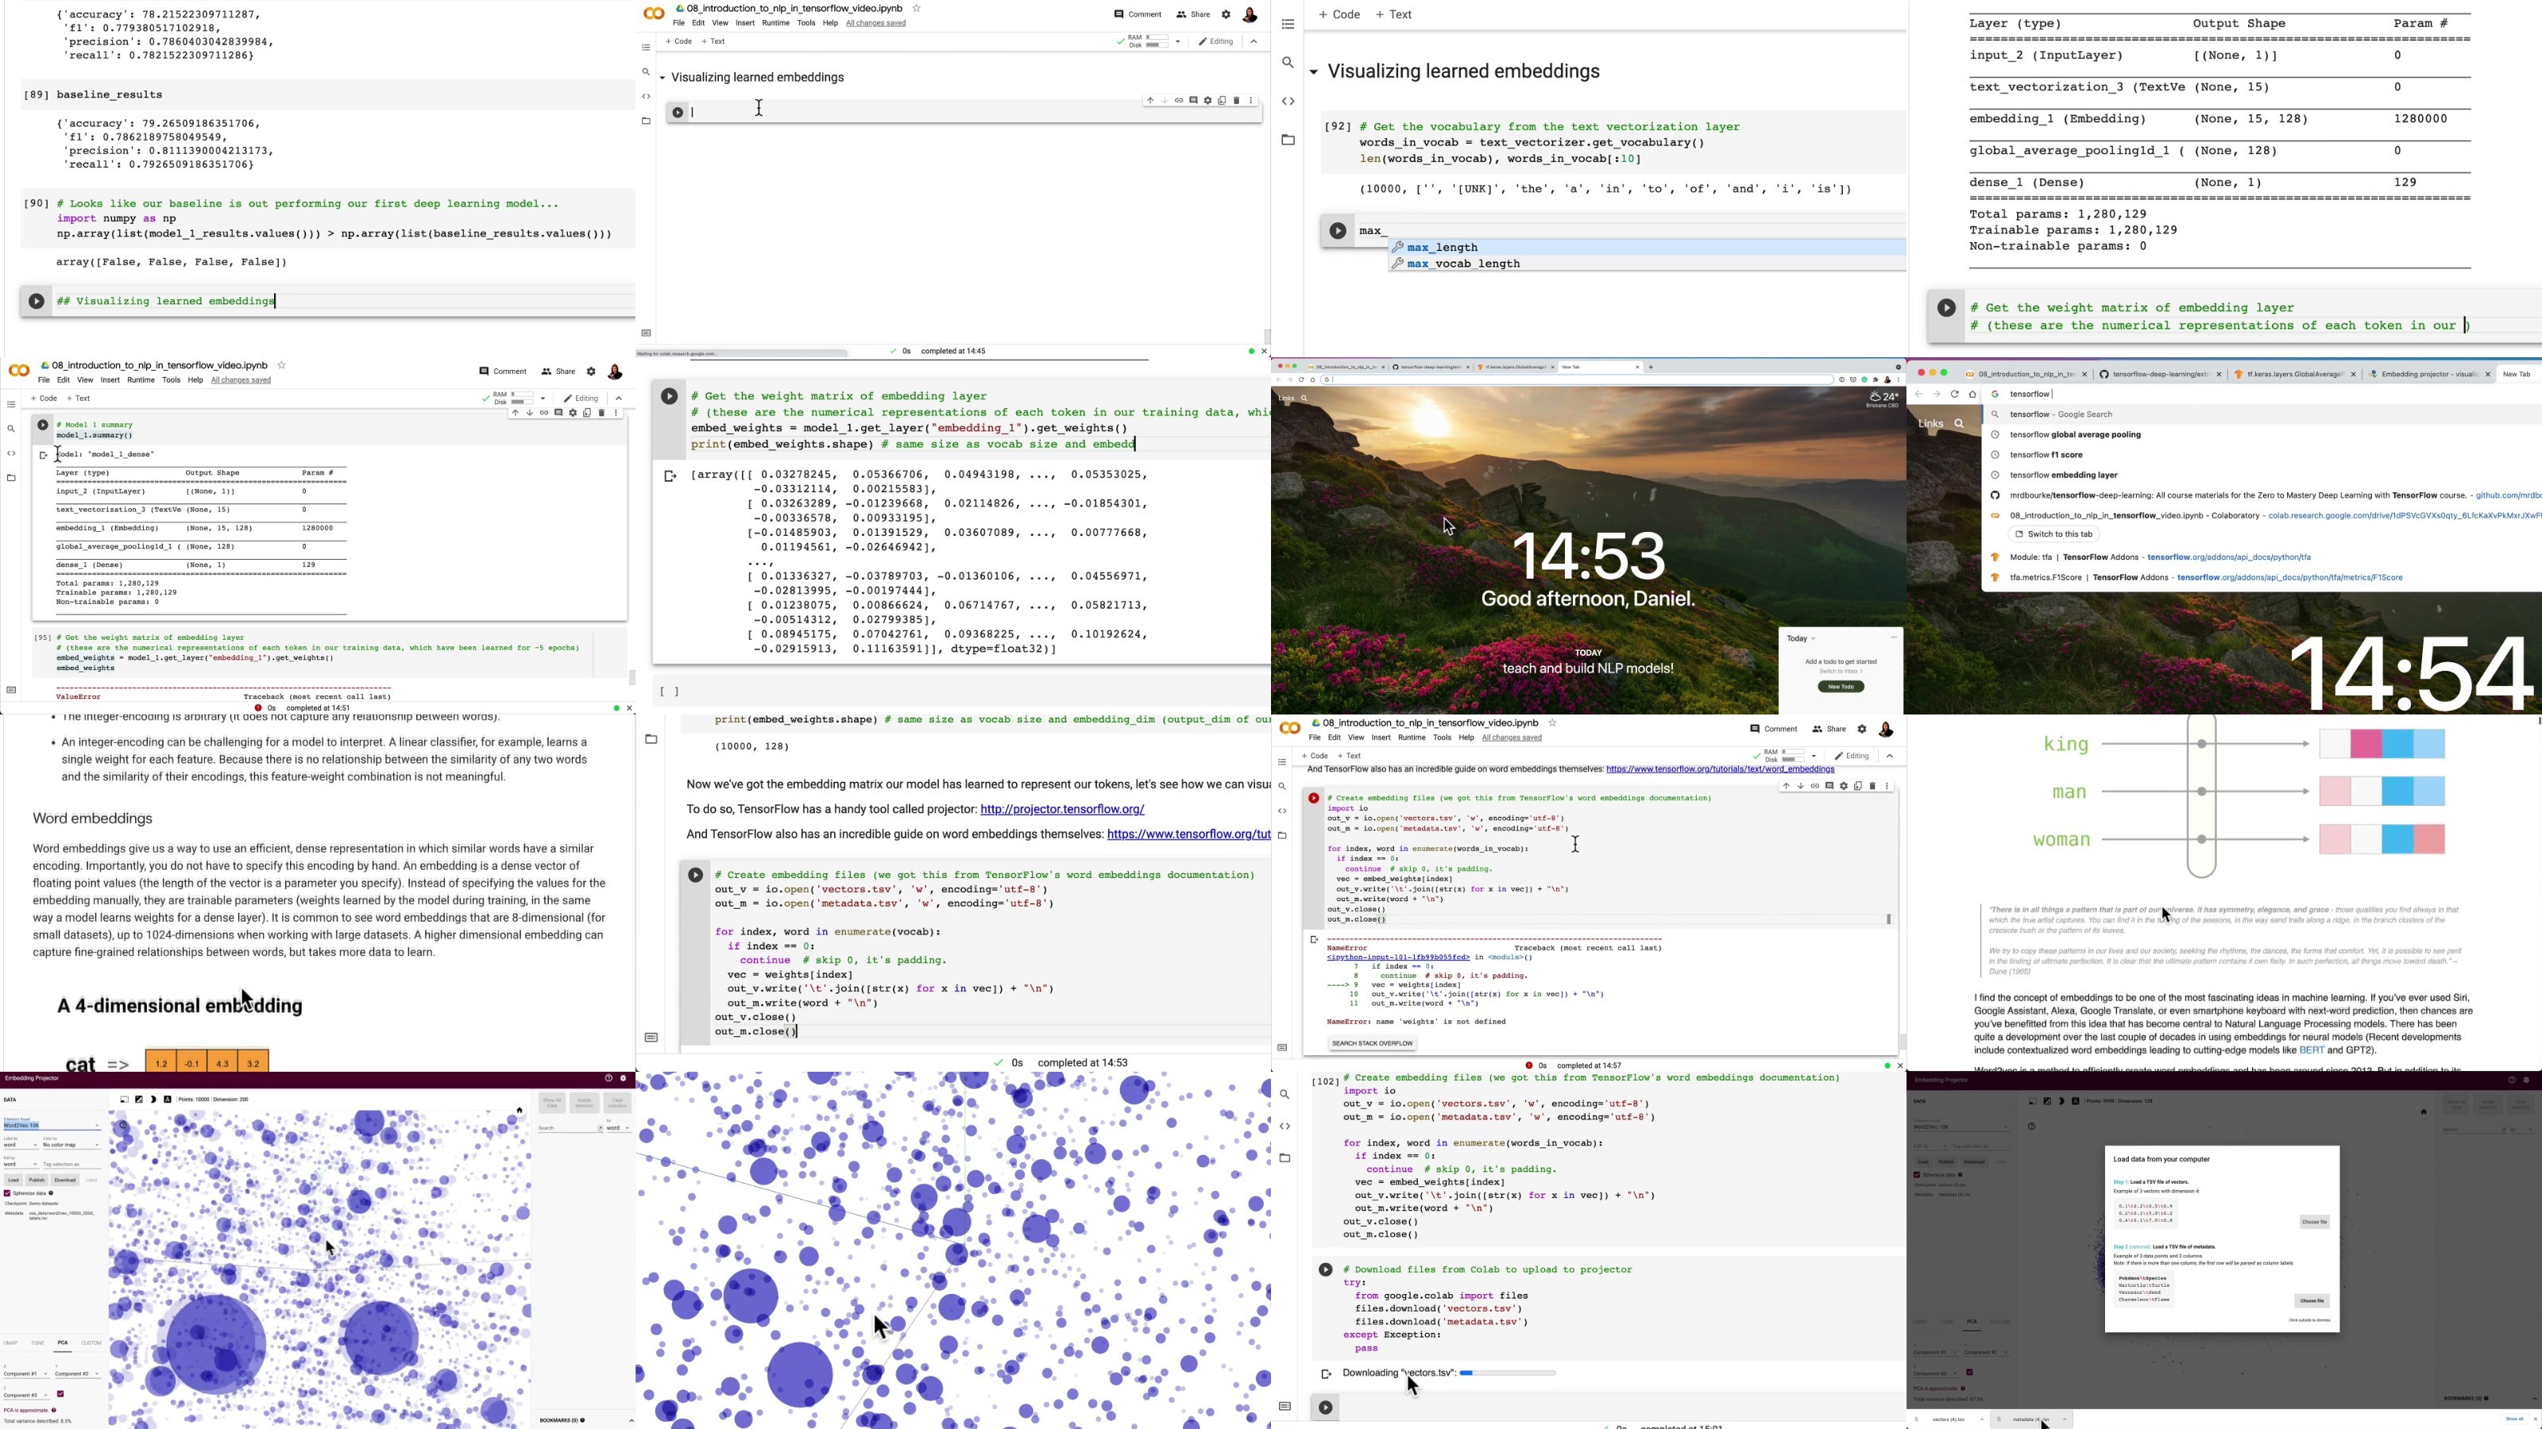Click Switch to this tab button in omnibox suggestions
2542x1429 pixels.
(2053, 534)
